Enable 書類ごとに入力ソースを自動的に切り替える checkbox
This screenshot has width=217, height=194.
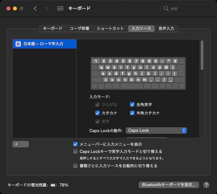point(75,166)
